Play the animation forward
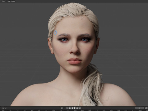 (x=75, y=108)
